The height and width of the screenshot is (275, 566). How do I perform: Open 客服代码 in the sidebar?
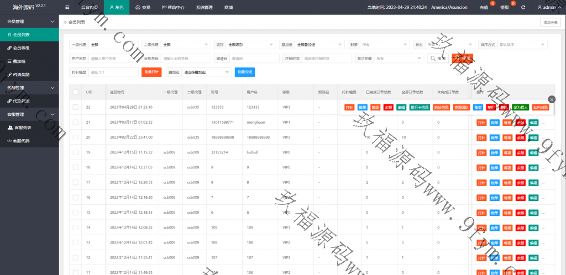21,141
